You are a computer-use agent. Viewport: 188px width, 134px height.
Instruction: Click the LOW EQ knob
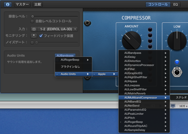pyautogui.click(x=177, y=41)
